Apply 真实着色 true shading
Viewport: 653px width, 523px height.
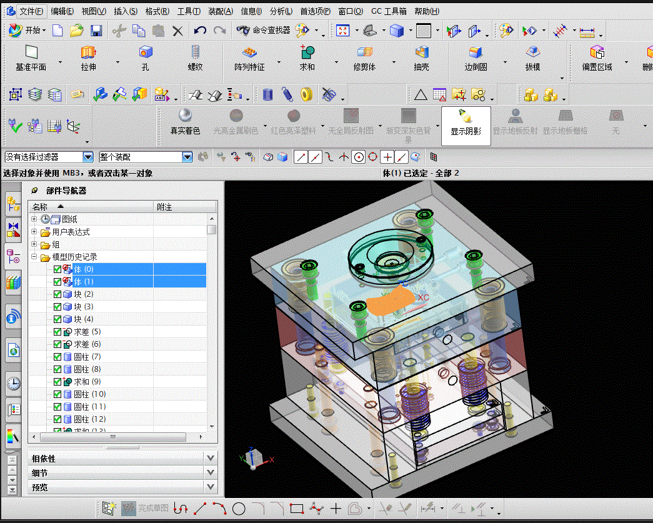click(x=186, y=122)
